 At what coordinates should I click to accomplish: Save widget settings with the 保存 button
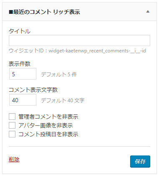point(140,161)
